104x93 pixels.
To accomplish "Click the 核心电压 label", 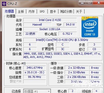I will click(51, 34).
